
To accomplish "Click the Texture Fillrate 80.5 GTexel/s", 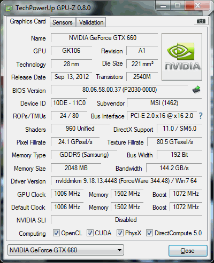I will pos(175,142).
